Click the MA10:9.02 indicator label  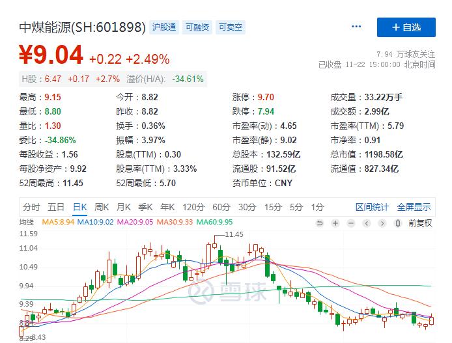point(96,222)
